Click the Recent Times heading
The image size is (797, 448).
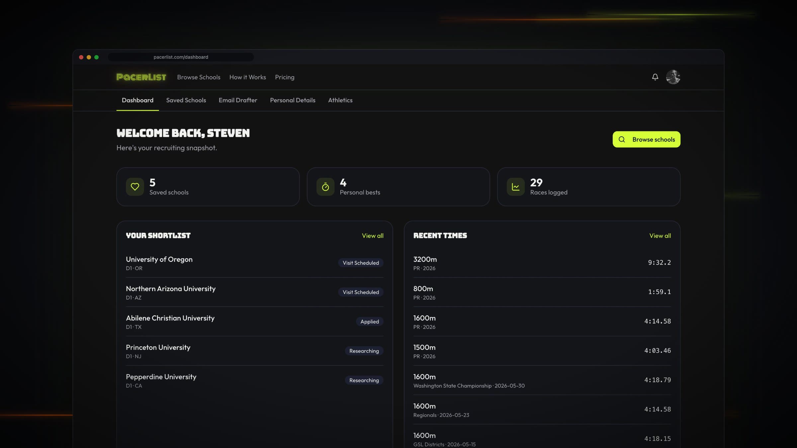(440, 236)
